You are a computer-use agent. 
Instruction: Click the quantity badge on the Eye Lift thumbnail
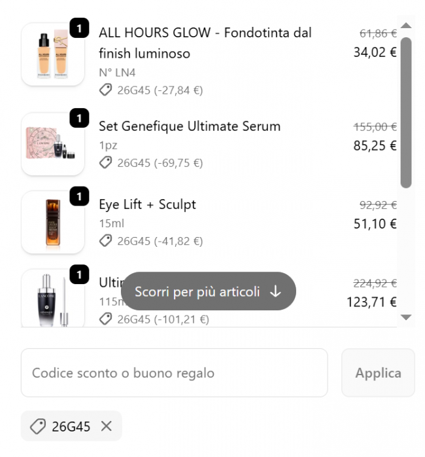coord(79,196)
